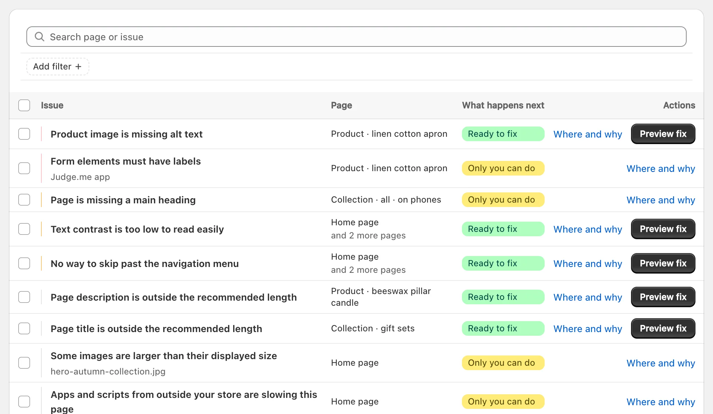Toggle the select-all checkbox in header

click(x=24, y=105)
